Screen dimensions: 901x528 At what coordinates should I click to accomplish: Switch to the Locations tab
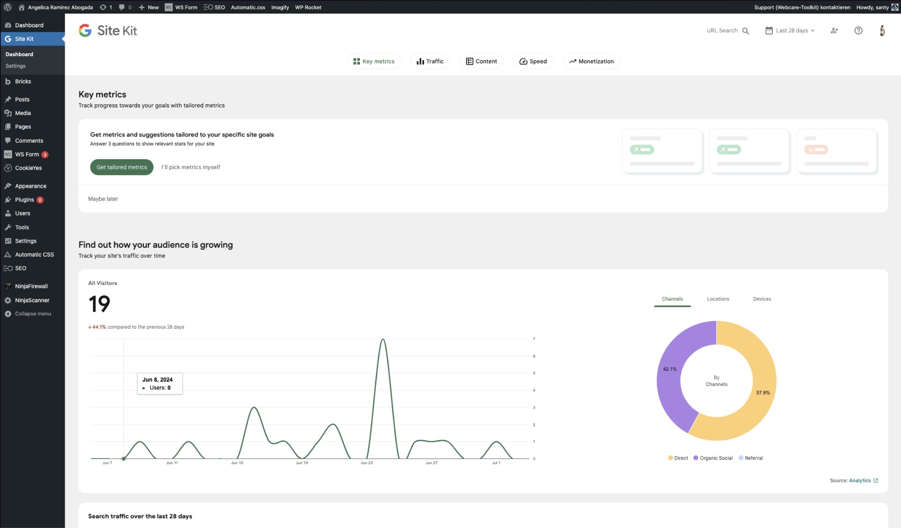(718, 299)
